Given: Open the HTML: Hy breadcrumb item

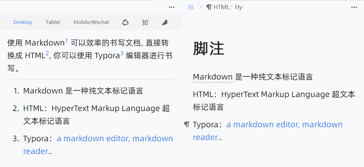Looking at the screenshot, I should (x=224, y=7).
